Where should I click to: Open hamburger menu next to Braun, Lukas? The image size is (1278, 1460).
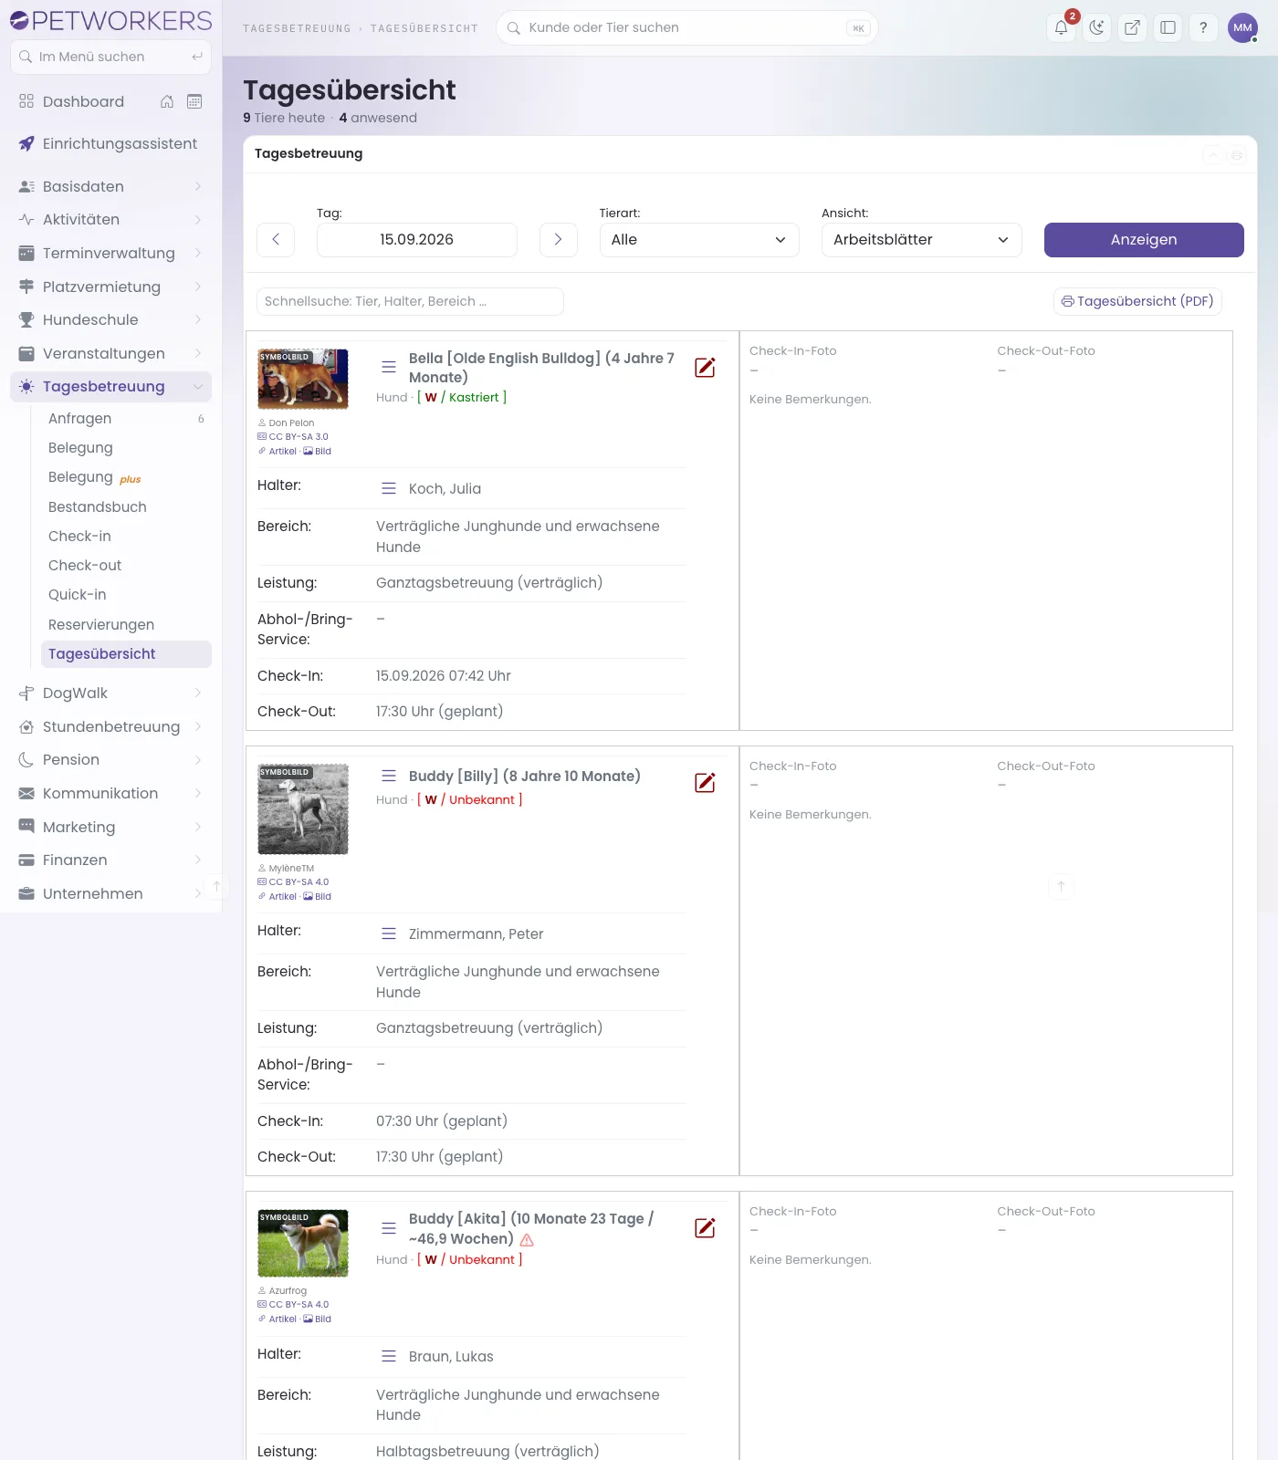[x=389, y=1356]
